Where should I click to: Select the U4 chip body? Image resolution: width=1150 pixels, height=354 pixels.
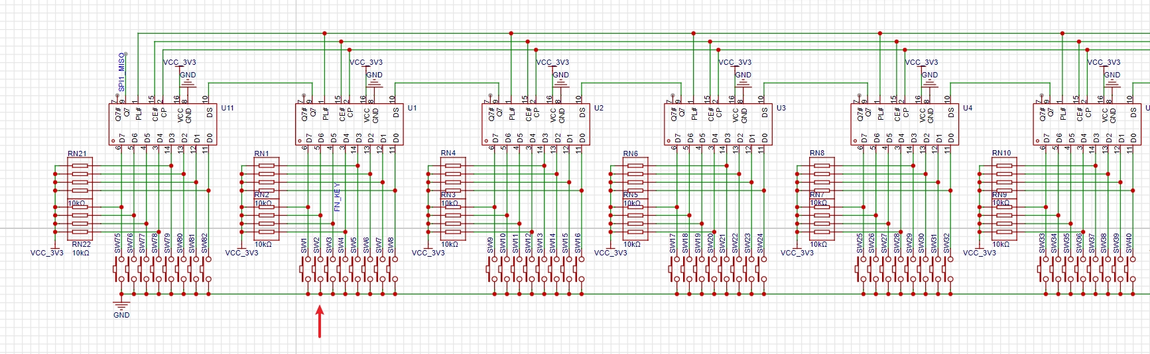pos(905,124)
